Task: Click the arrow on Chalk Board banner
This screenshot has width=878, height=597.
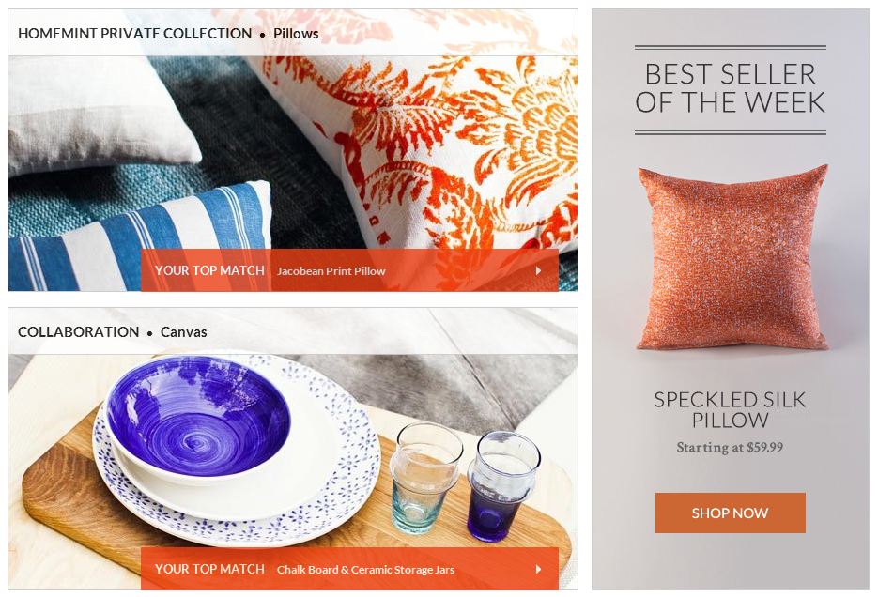Action: tap(538, 569)
